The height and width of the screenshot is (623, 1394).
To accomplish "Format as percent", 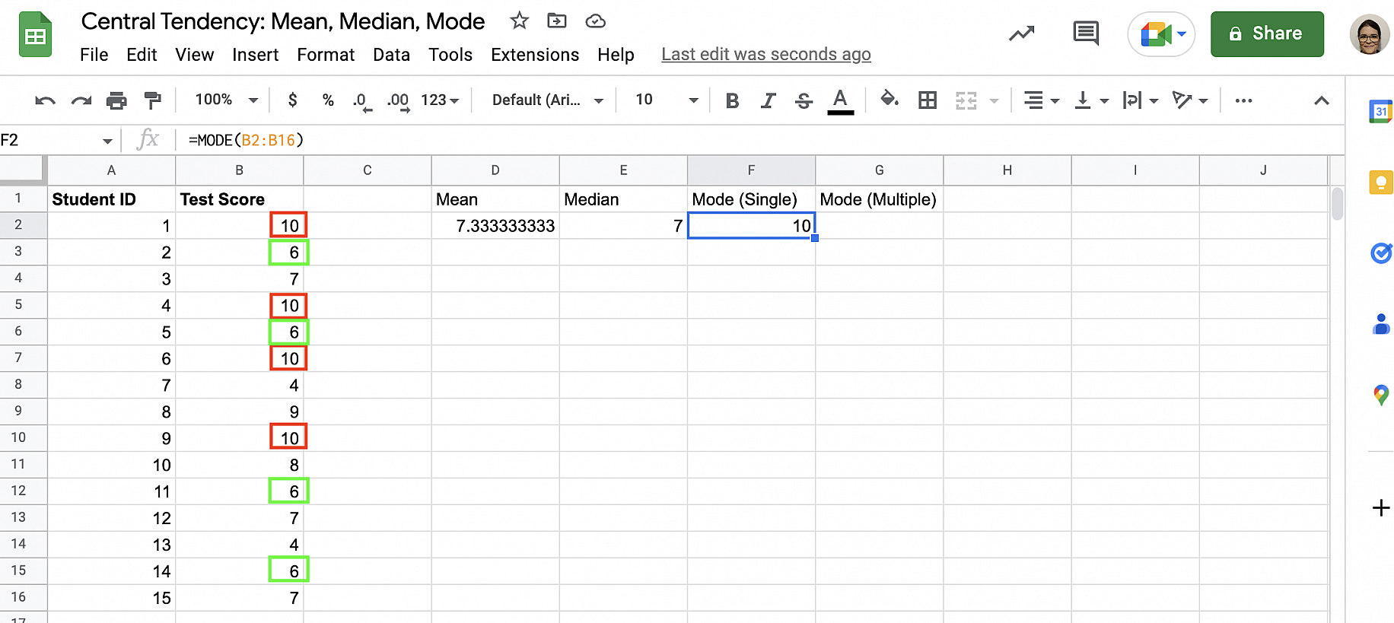I will pyautogui.click(x=328, y=100).
